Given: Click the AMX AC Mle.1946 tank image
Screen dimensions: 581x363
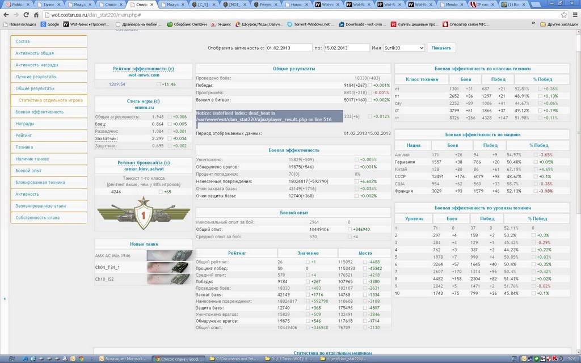Looking at the screenshot, I should click(x=170, y=256).
